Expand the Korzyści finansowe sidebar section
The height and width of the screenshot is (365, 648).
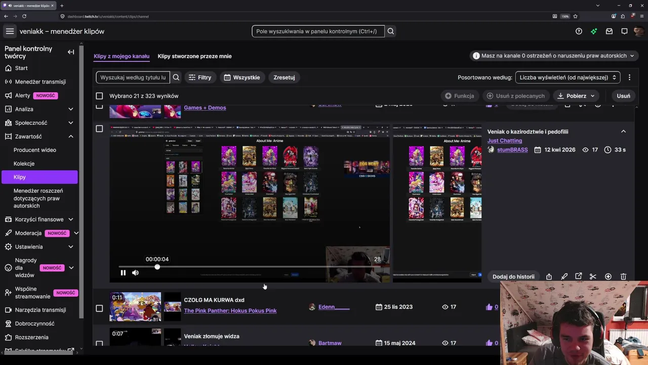coord(71,220)
